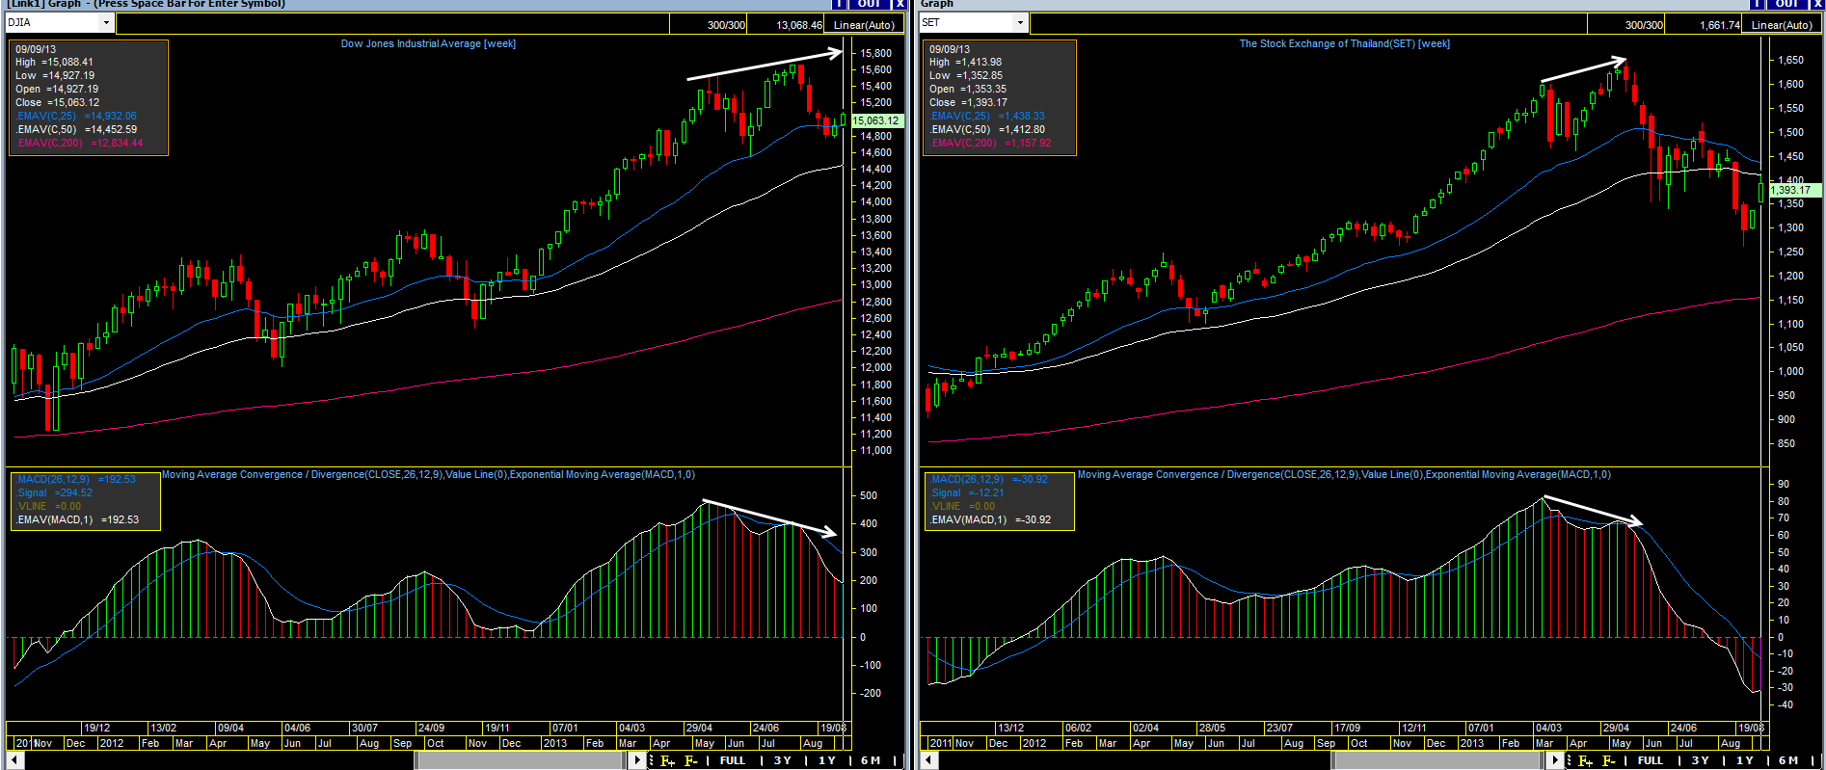This screenshot has width=1826, height=770.
Task: Click the 2012 year marker on SET timeline
Action: point(1034,743)
